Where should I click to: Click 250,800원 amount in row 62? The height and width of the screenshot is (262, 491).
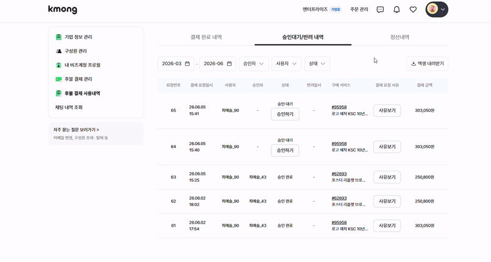coord(425,201)
